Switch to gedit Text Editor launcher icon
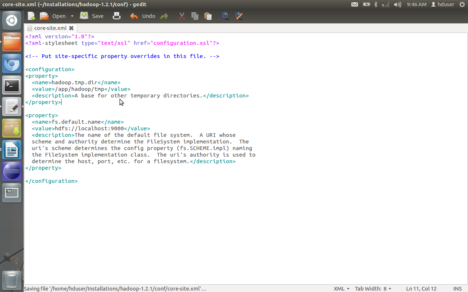Screen dimensions: 468x292 coord(12,107)
